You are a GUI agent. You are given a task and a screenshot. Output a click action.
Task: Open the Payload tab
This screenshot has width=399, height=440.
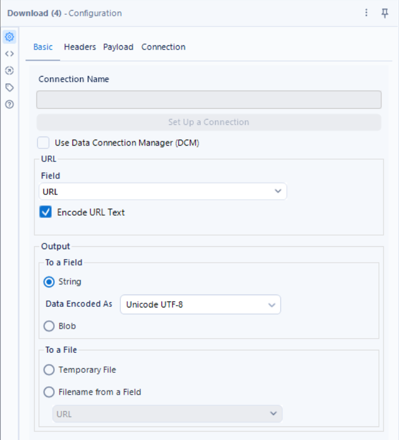tap(118, 47)
